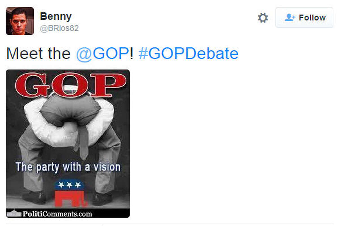Click the tweet text 'Meet the'
Image resolution: width=338 pixels, height=226 pixels.
coord(38,53)
